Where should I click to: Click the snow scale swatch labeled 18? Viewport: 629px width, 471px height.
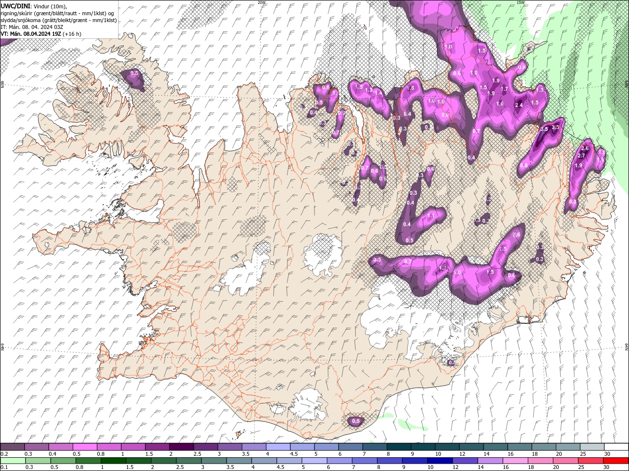click(543, 447)
